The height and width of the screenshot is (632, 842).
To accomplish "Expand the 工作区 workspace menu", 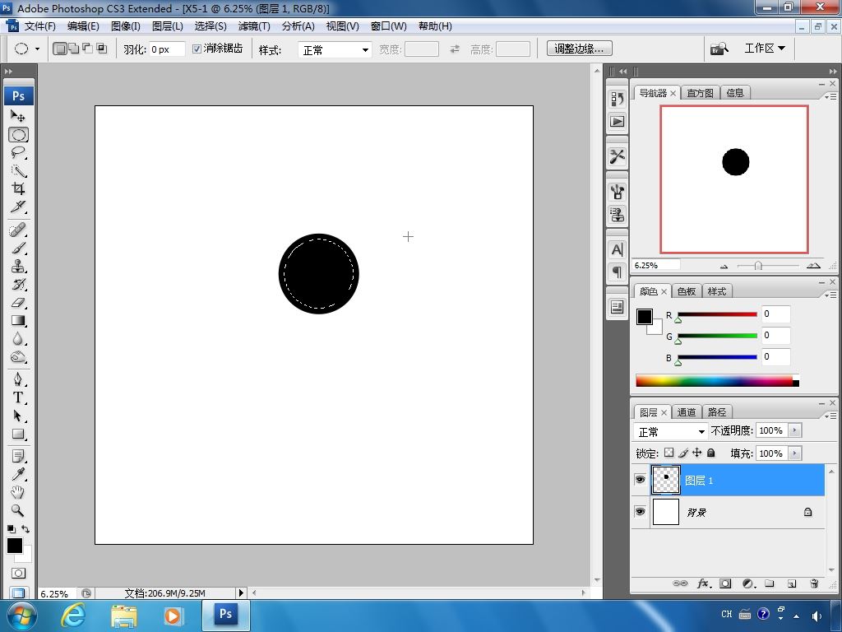I will 764,49.
